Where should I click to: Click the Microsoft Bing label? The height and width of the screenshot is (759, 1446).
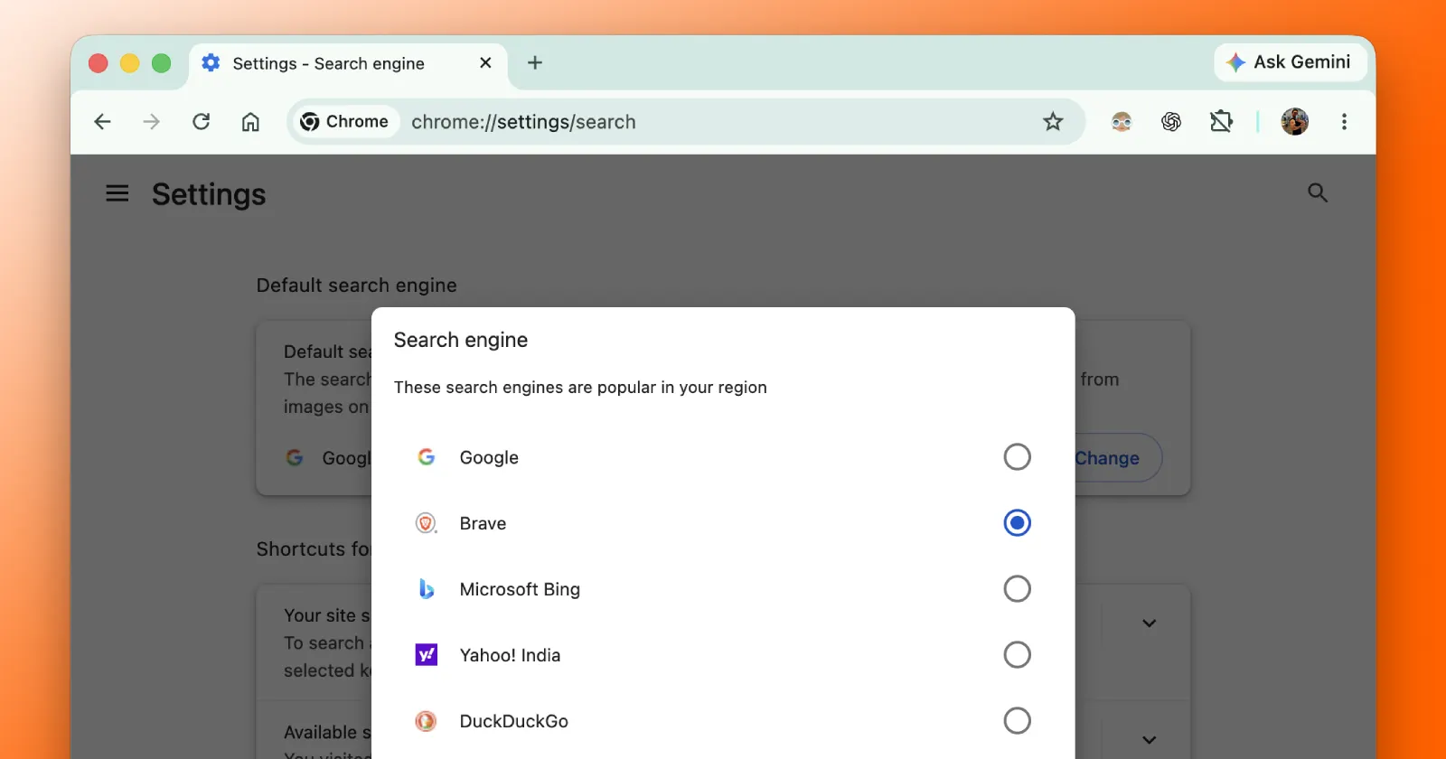(520, 590)
